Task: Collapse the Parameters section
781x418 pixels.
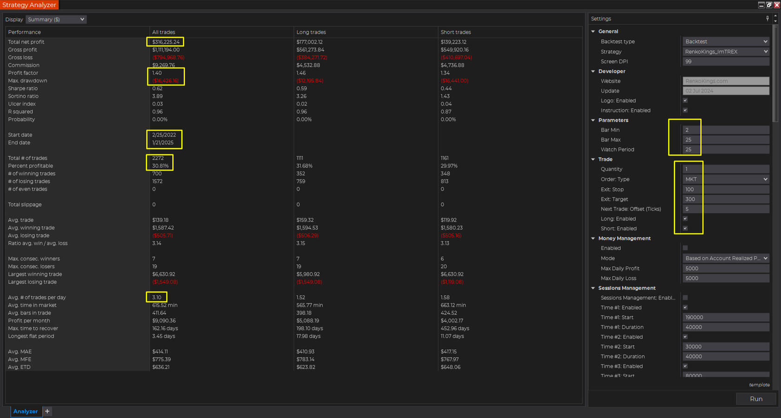Action: [593, 120]
